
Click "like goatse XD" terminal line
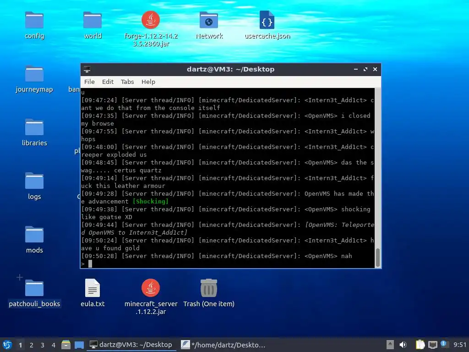tap(106, 217)
